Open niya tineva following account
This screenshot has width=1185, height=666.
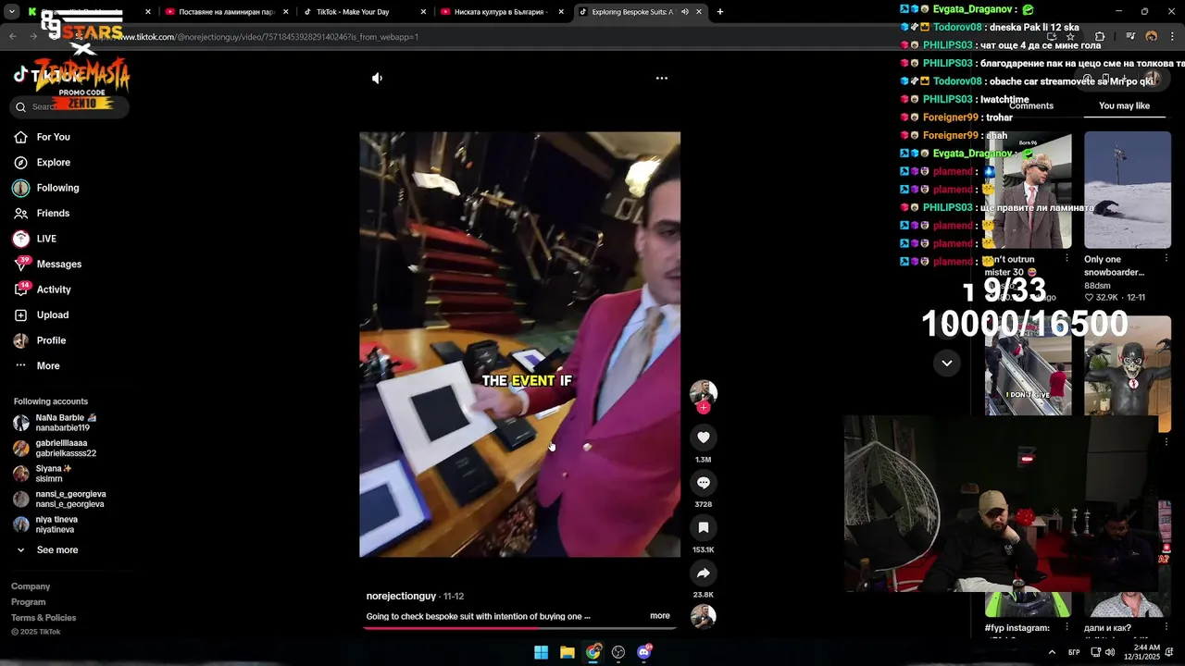tap(46, 524)
